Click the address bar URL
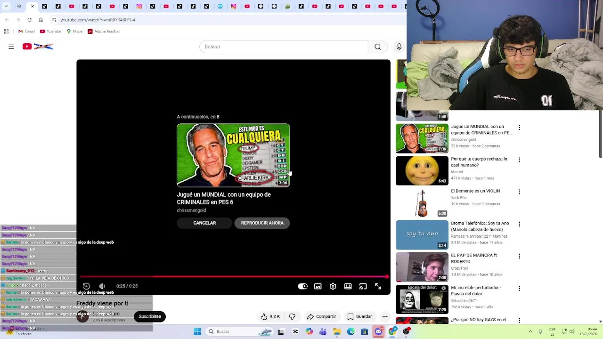The image size is (603, 339). (x=98, y=20)
